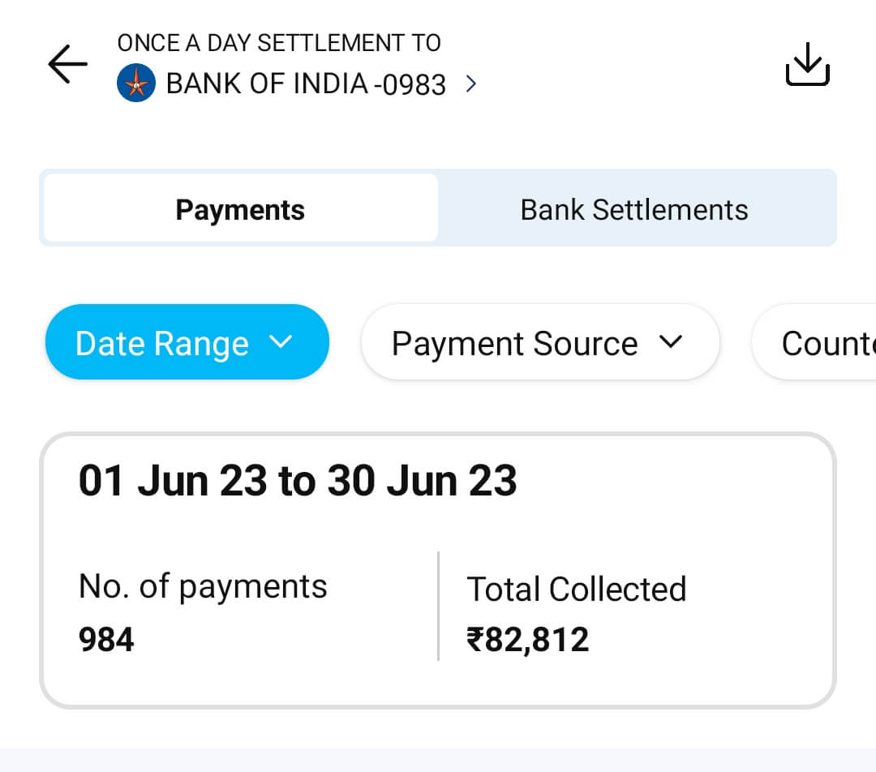Tap the ₹82,812 collected amount
This screenshot has width=876, height=772.
[x=528, y=640]
